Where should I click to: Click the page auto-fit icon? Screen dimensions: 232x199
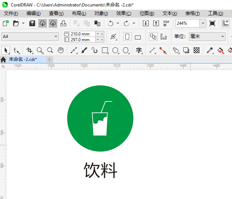[x=113, y=37]
